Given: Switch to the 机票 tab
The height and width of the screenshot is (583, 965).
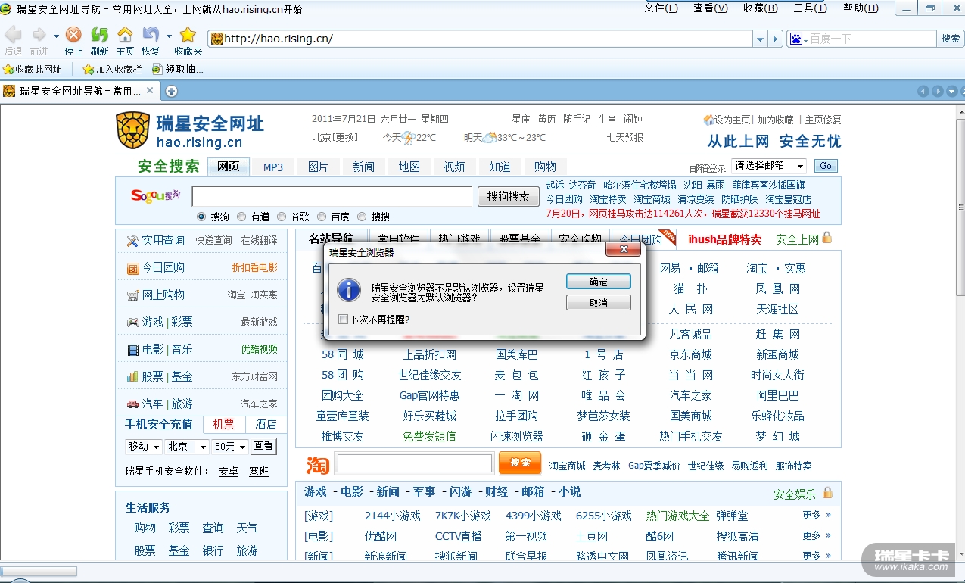Looking at the screenshot, I should [x=223, y=424].
